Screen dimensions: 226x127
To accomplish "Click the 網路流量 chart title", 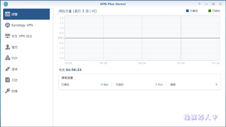I will pos(77,11).
